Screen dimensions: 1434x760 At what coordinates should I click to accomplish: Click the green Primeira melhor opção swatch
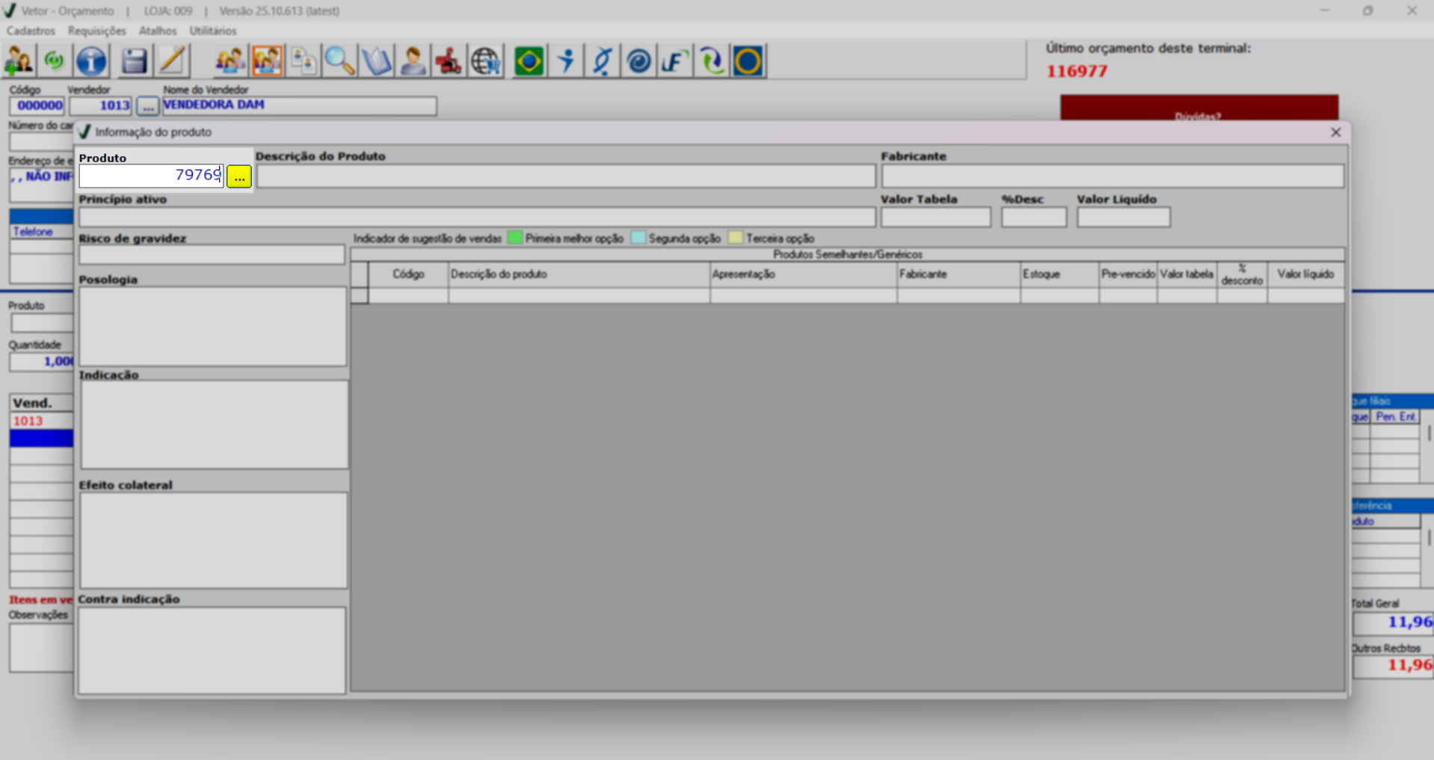coord(514,238)
